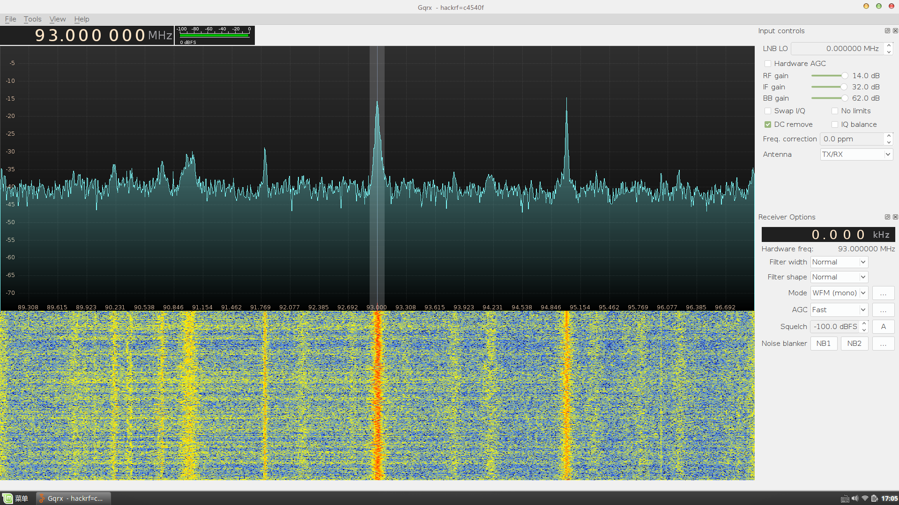This screenshot has width=899, height=505.
Task: Click the receiver offset kHz display
Action: tap(828, 234)
